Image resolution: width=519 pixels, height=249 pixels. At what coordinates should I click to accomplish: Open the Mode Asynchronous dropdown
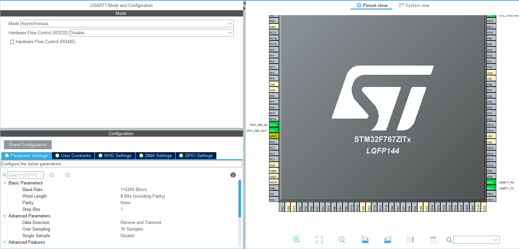127,24
